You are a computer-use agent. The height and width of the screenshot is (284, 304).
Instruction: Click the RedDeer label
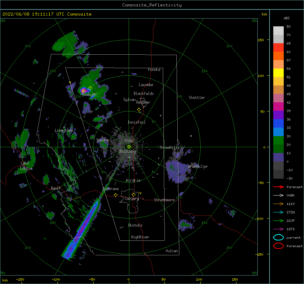pos(143,102)
